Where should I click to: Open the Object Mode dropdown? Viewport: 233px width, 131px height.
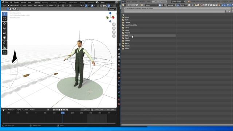(14, 6)
